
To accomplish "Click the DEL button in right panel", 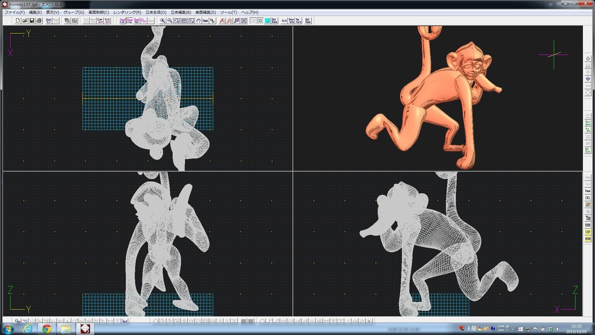I will (x=588, y=198).
